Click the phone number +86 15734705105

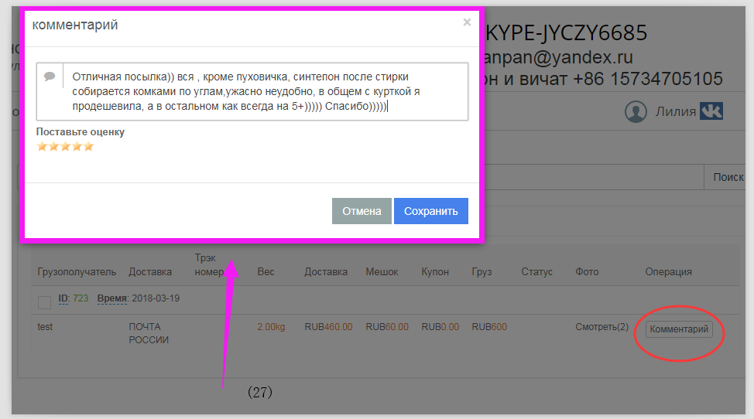[x=648, y=79]
